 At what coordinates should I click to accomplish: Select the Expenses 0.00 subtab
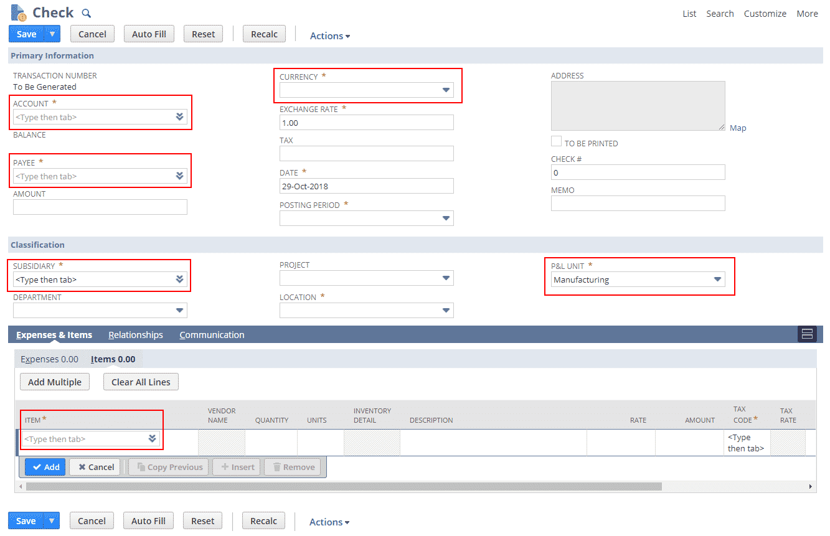click(49, 359)
